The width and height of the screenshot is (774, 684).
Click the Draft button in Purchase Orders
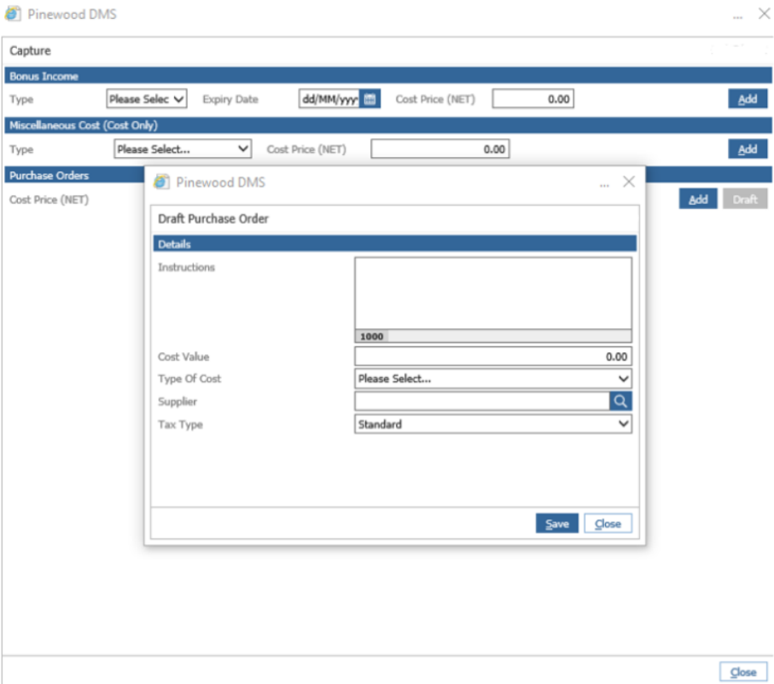coord(745,200)
